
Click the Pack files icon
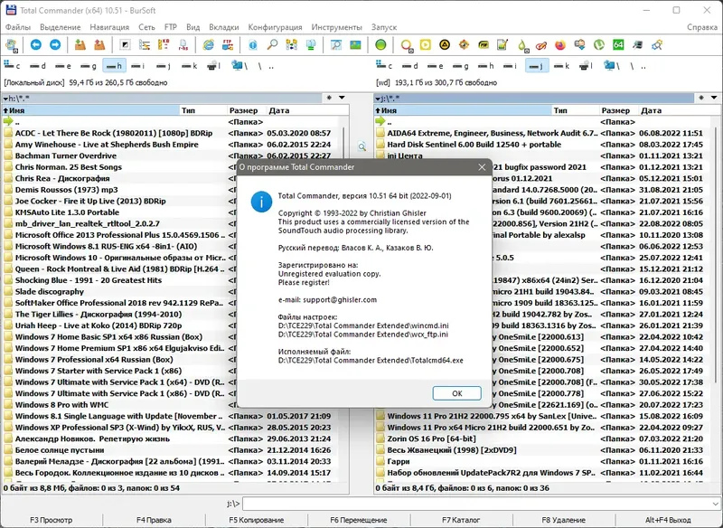pyautogui.click(x=79, y=45)
